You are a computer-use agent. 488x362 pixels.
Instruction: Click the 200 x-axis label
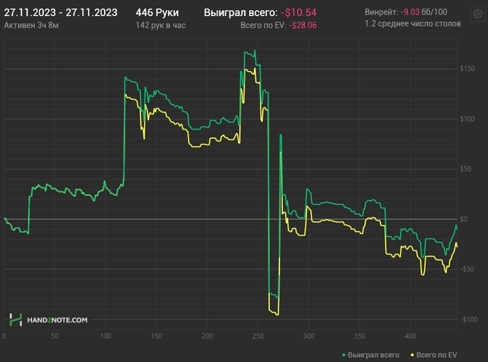coord(207,336)
